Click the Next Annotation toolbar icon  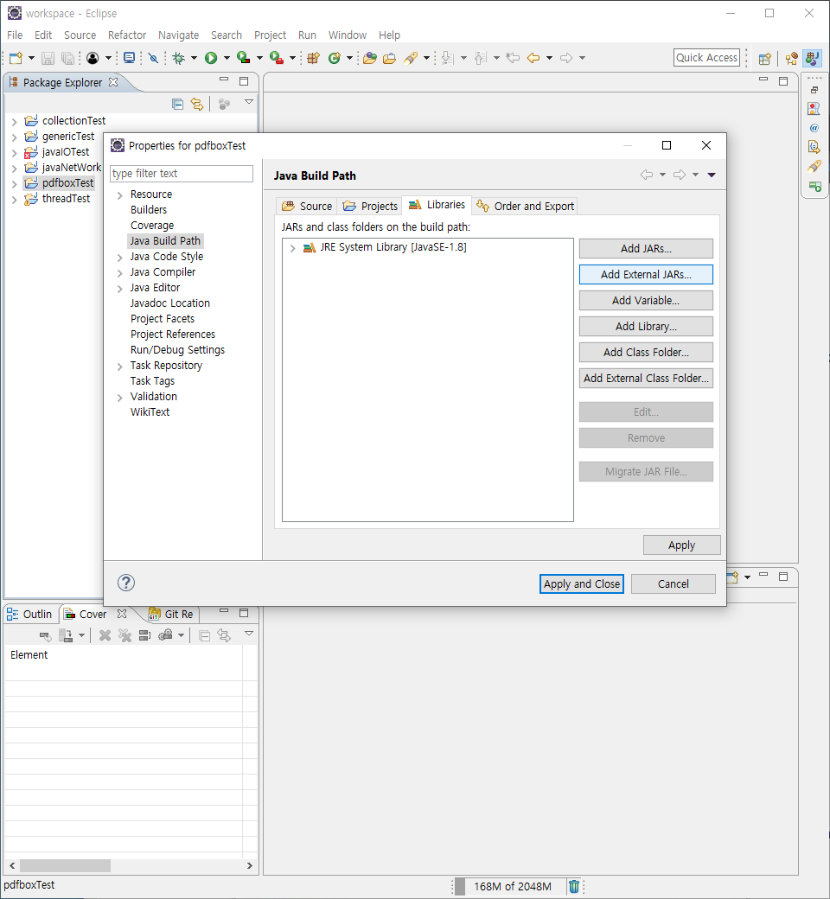(x=448, y=58)
